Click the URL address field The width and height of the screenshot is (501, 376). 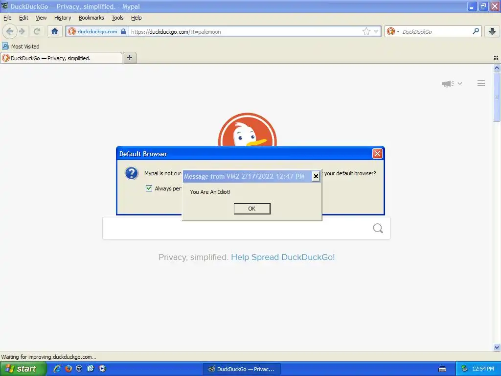pyautogui.click(x=245, y=32)
